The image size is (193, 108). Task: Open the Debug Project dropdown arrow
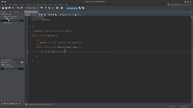click(x=59, y=8)
